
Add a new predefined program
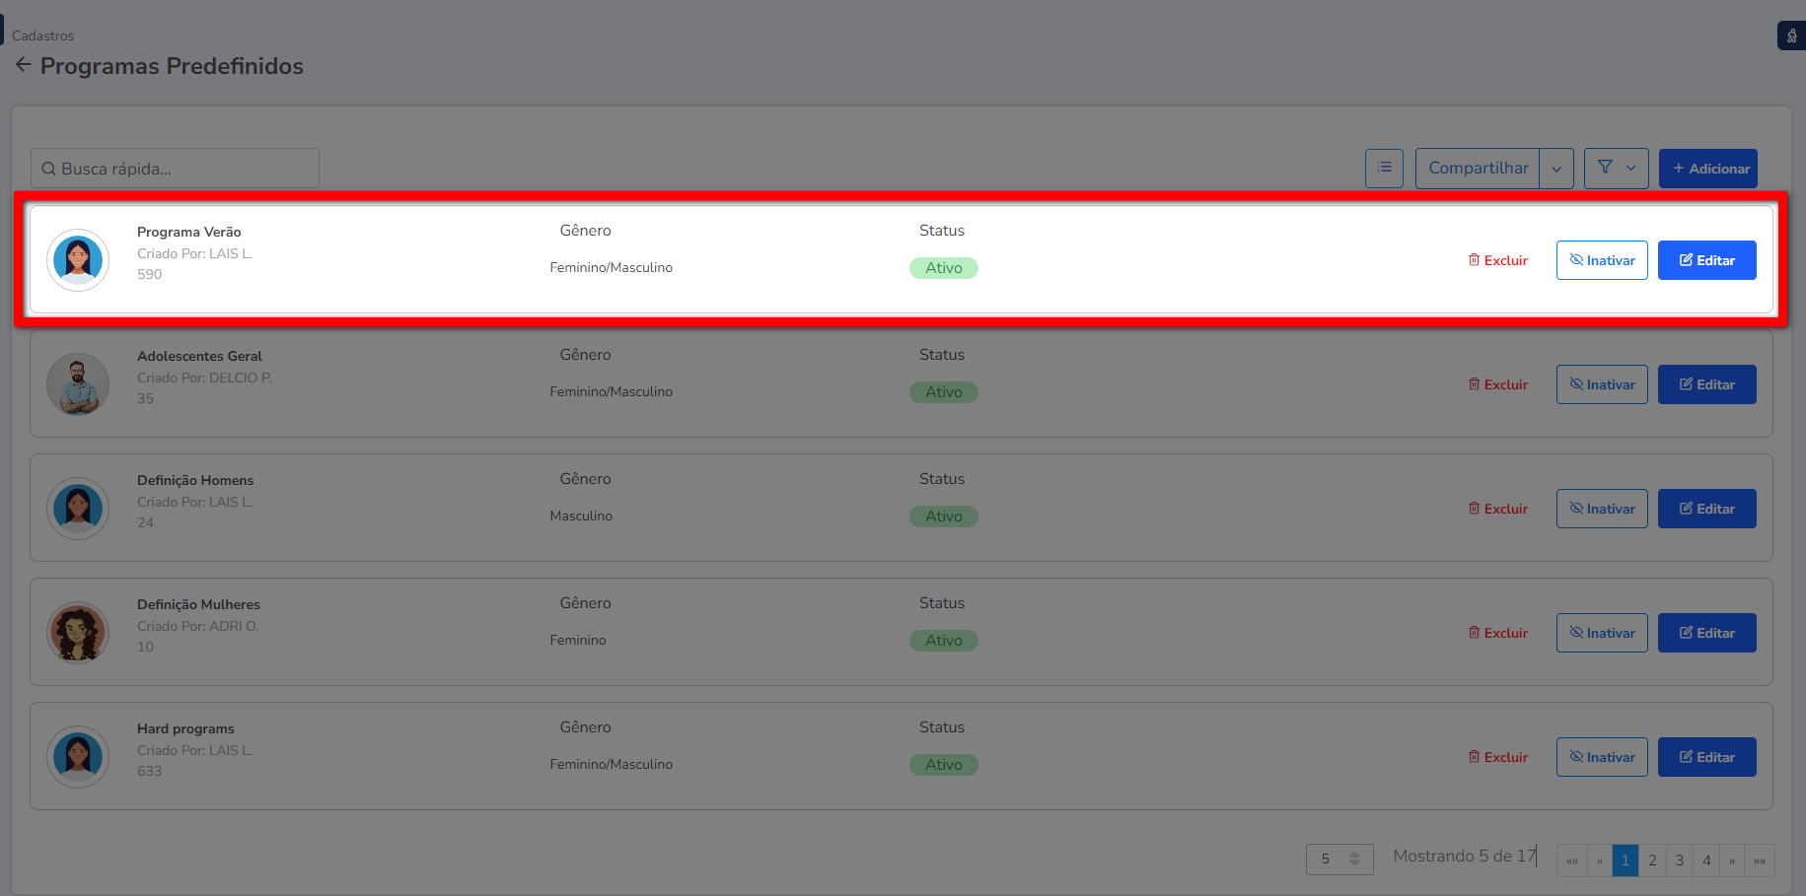[x=1707, y=169]
